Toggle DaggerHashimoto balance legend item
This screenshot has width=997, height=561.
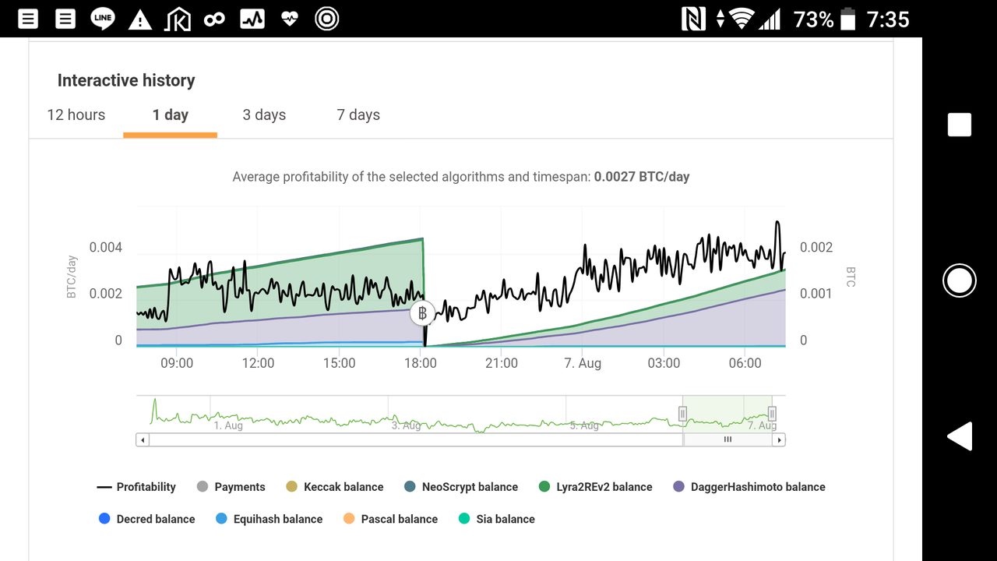coord(749,487)
